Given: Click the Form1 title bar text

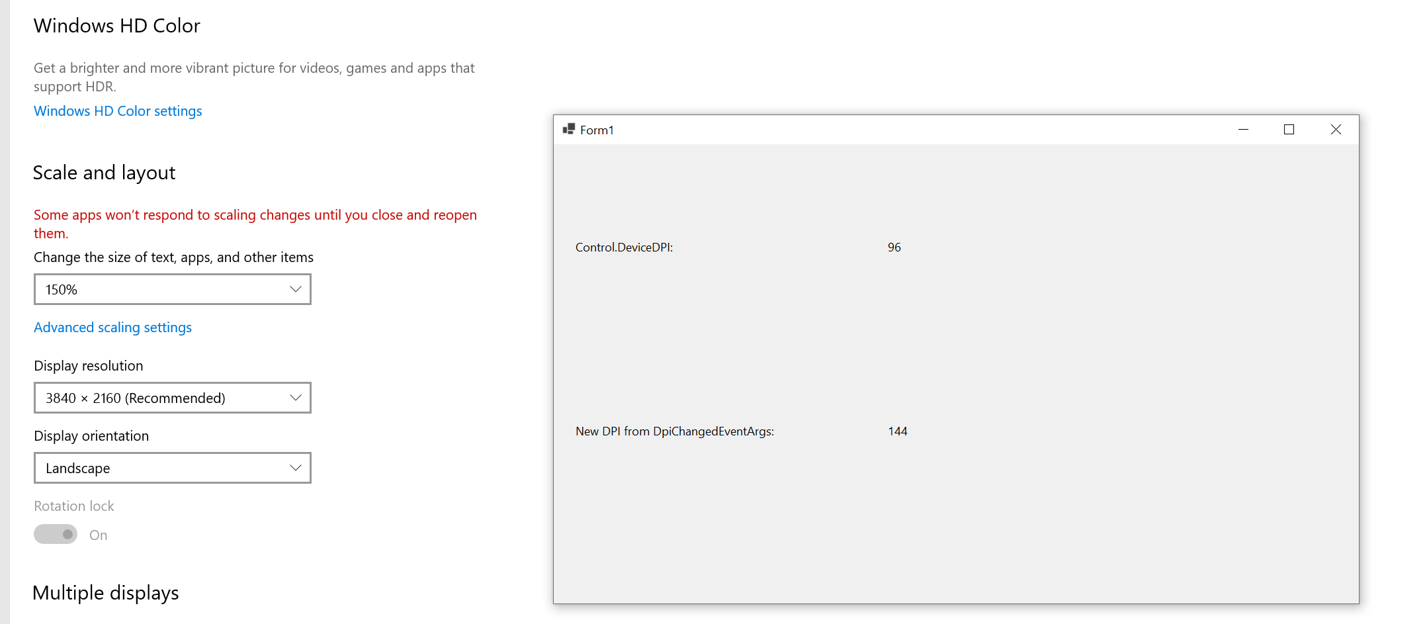Looking at the screenshot, I should pyautogui.click(x=597, y=130).
